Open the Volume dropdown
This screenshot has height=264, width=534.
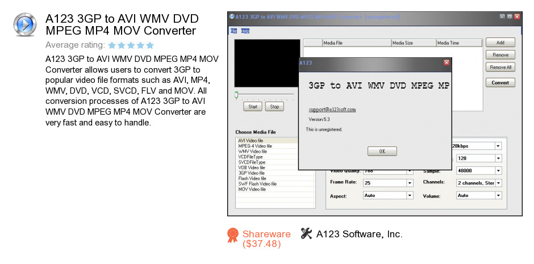point(498,196)
